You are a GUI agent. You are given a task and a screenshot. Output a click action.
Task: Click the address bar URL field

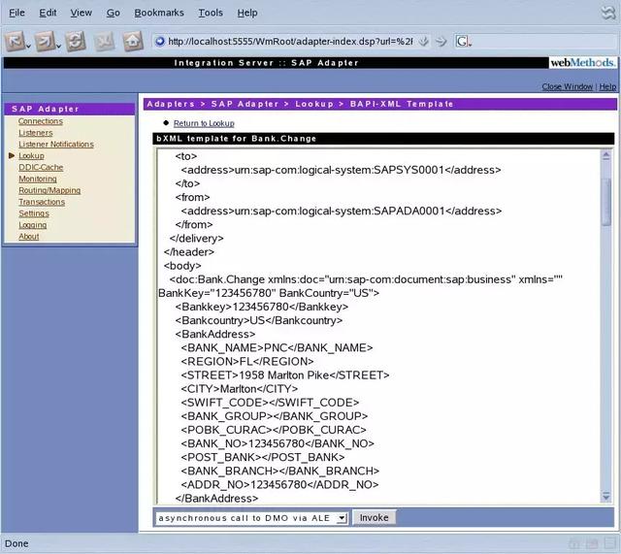pyautogui.click(x=290, y=41)
